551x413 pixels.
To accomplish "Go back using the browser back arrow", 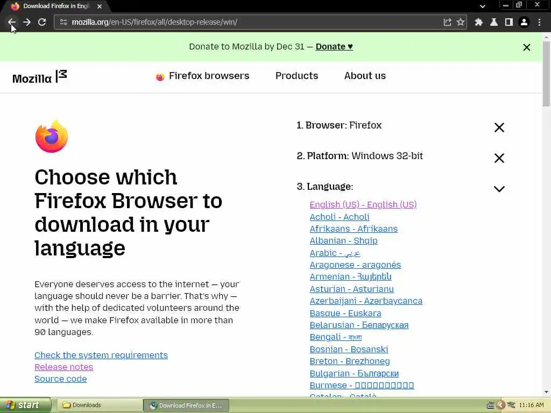I will coord(12,22).
